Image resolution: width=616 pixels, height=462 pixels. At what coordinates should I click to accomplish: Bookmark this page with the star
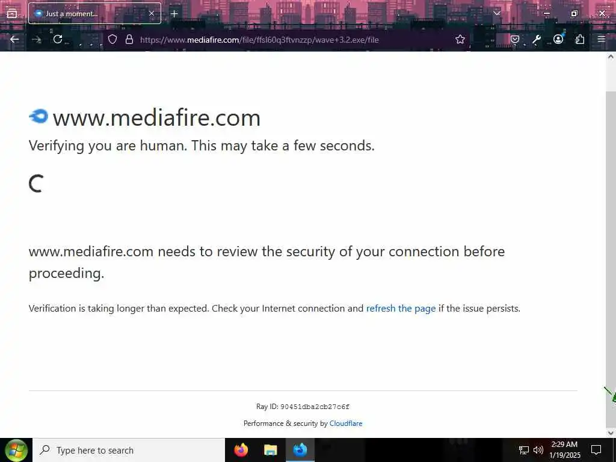point(460,39)
